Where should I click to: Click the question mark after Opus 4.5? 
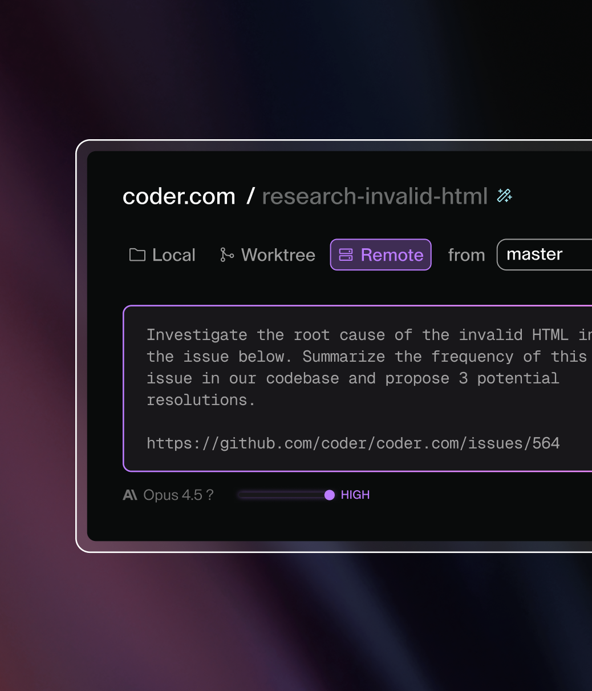point(210,495)
